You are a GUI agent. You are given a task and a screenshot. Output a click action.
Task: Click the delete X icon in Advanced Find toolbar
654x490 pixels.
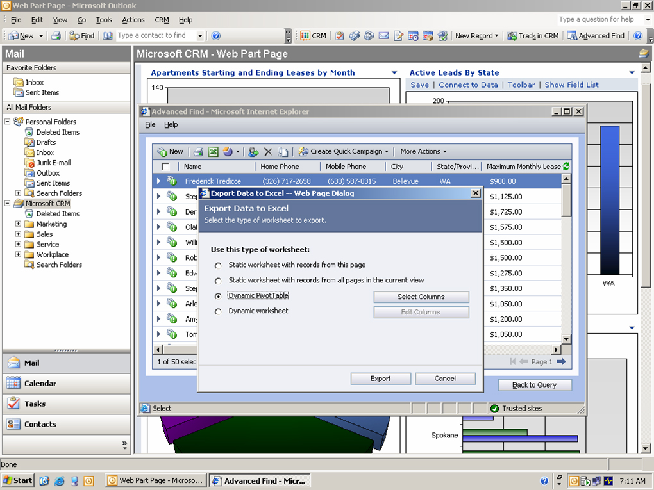(x=268, y=152)
